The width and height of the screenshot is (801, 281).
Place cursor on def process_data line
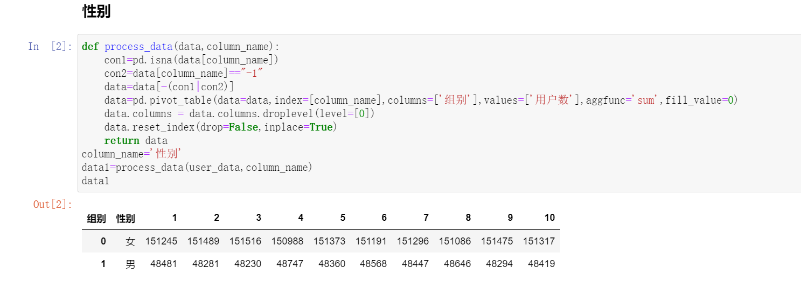pos(181,46)
